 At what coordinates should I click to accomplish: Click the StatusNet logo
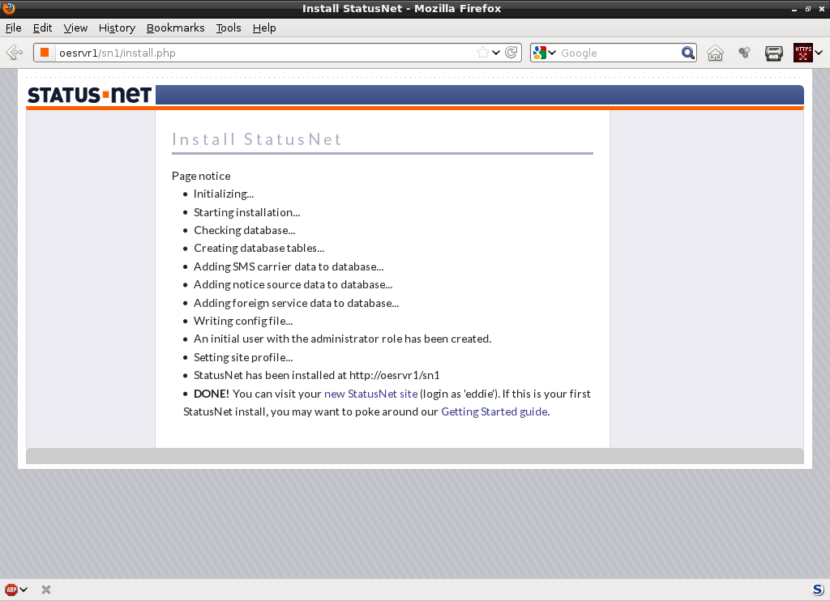tap(89, 96)
